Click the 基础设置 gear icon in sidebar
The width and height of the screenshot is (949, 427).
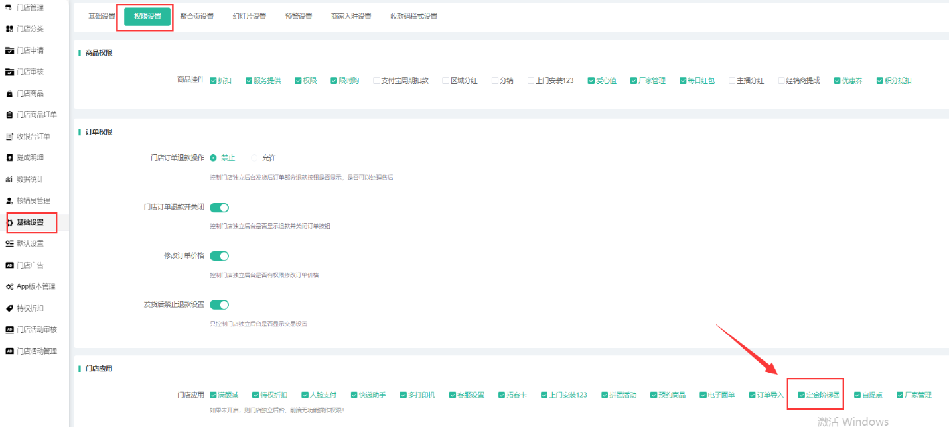coord(10,223)
